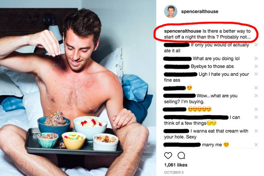Open the comment bubble icon
Screen dimensions: 264x176
(x=181, y=155)
